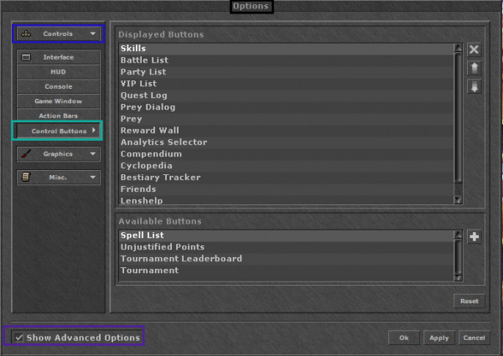Confirm with the Ok button
503x356 pixels.
tap(403, 338)
